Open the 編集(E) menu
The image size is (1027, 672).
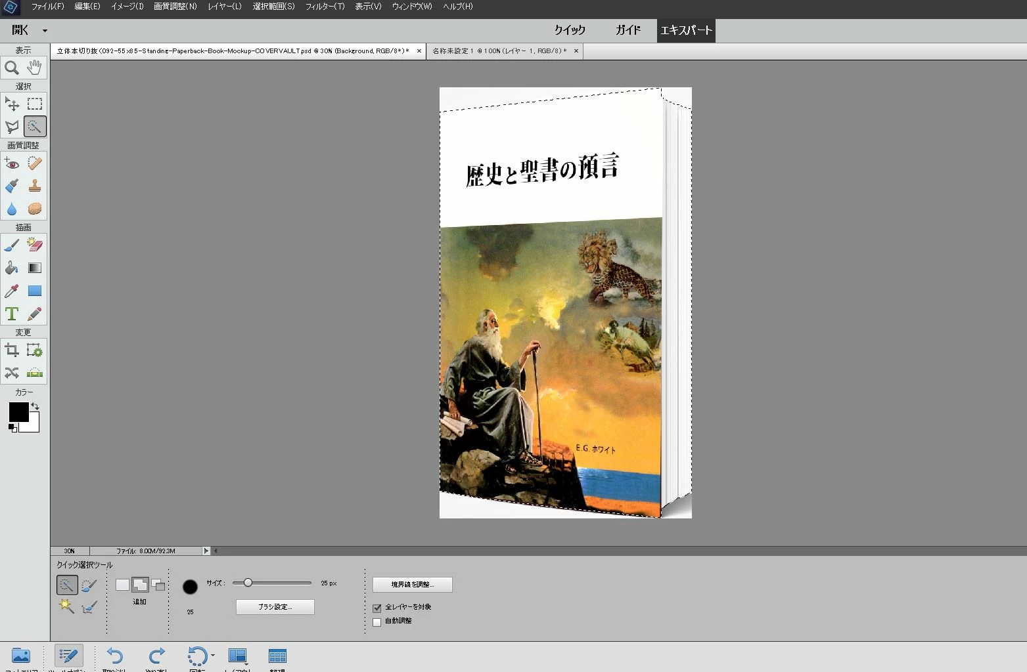87,7
